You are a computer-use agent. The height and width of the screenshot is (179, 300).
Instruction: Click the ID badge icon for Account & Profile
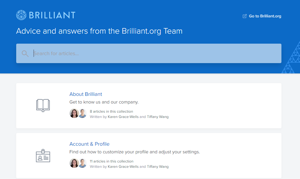click(x=43, y=156)
